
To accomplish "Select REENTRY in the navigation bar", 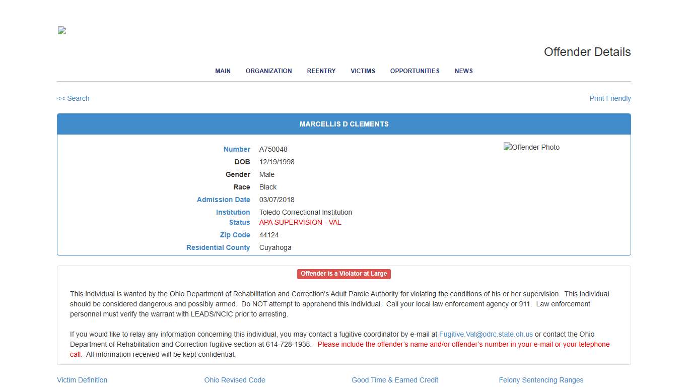I will pos(321,71).
